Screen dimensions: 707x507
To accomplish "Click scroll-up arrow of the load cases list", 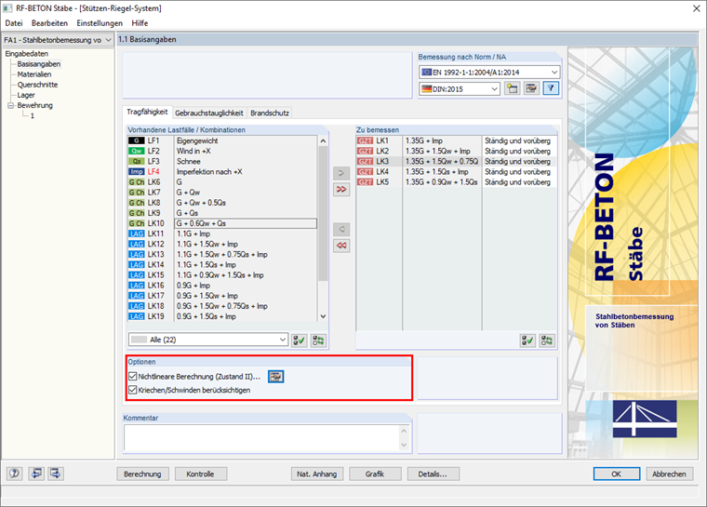I will click(323, 140).
